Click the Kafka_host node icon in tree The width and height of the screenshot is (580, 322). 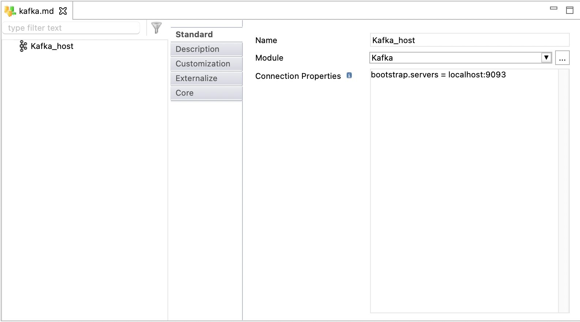coord(23,46)
